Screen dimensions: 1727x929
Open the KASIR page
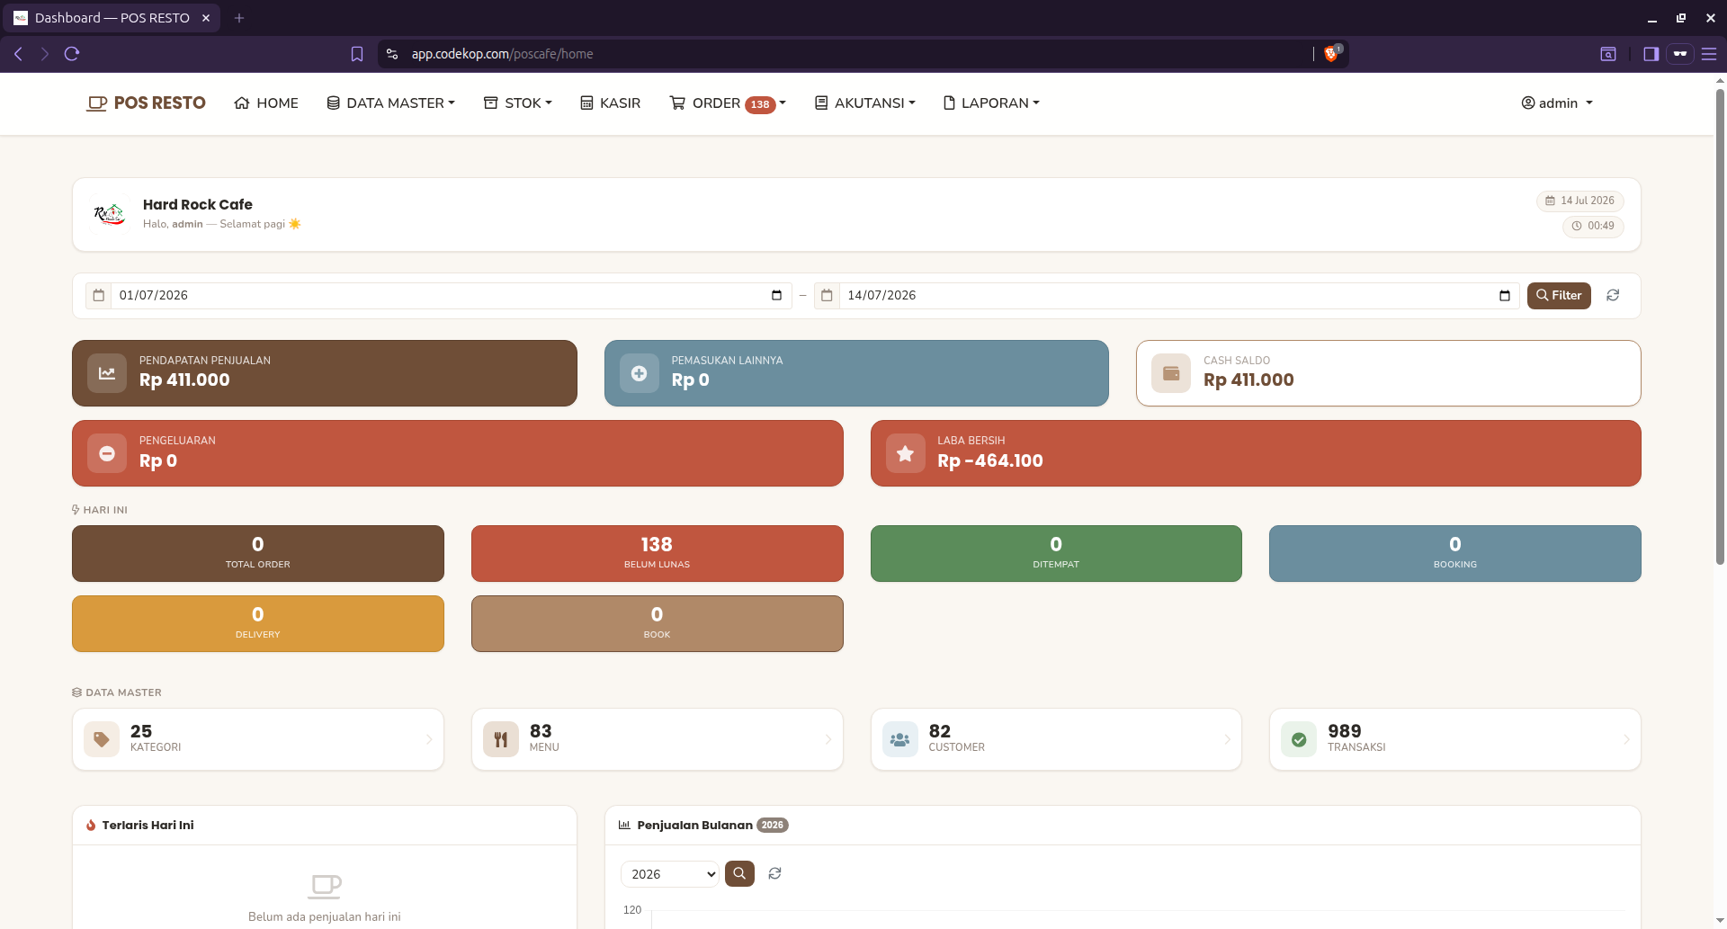(x=611, y=103)
